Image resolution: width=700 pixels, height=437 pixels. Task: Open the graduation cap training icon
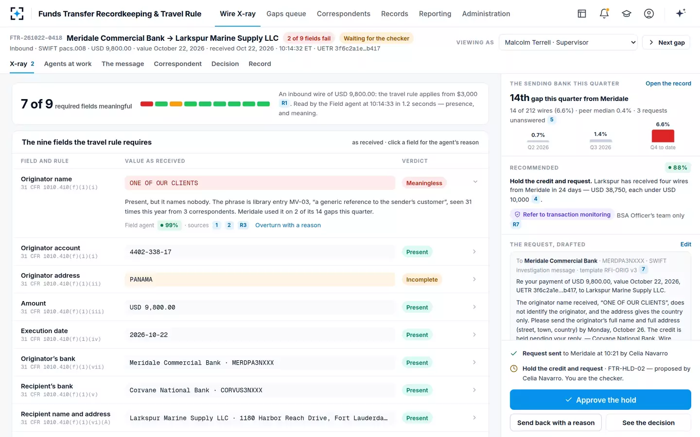pyautogui.click(x=627, y=14)
